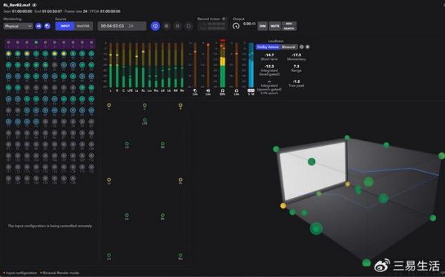
Task: Click the first blue round monitoring icon
Action: pyautogui.click(x=39, y=26)
